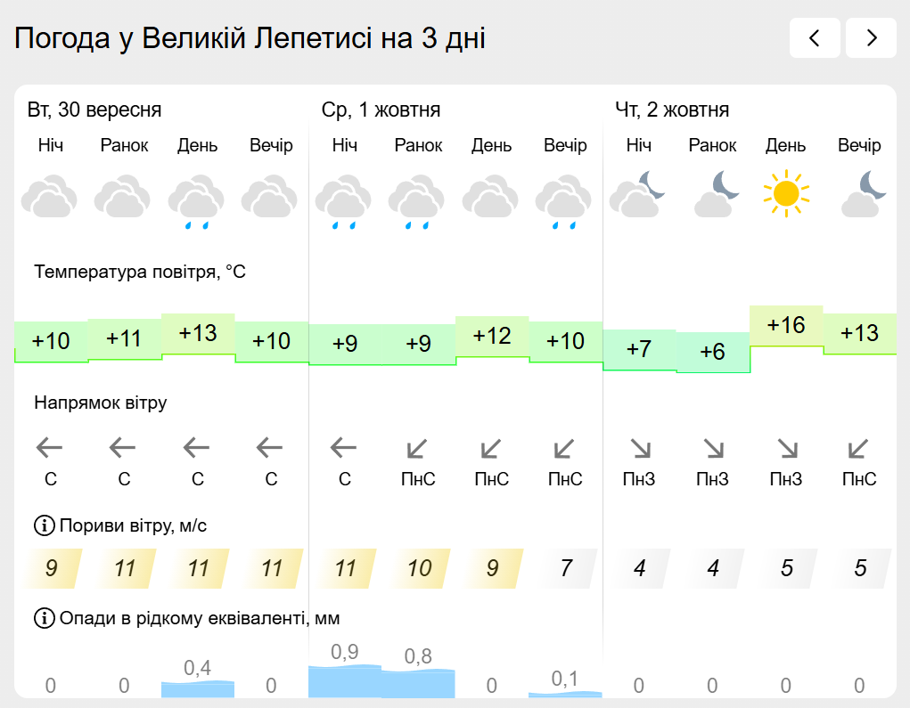Select moon cloud icon for Thursday night

637,194
